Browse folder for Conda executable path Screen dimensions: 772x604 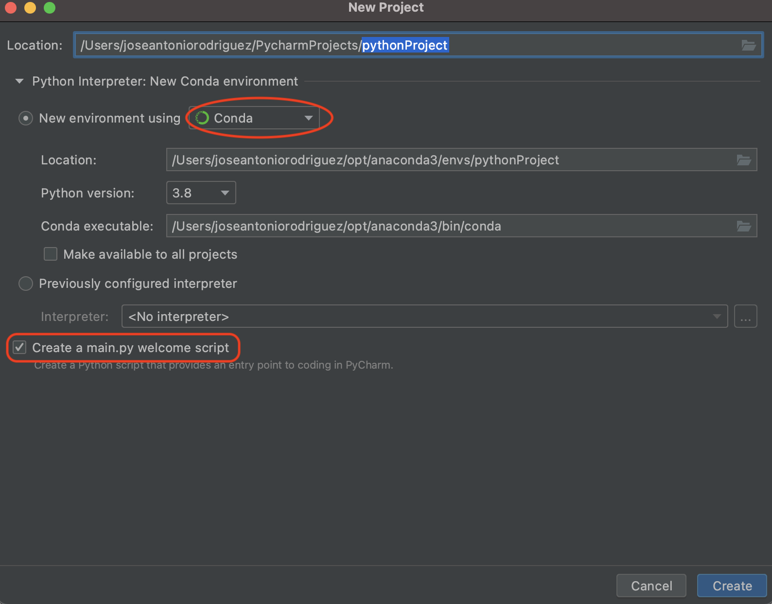[x=744, y=226]
